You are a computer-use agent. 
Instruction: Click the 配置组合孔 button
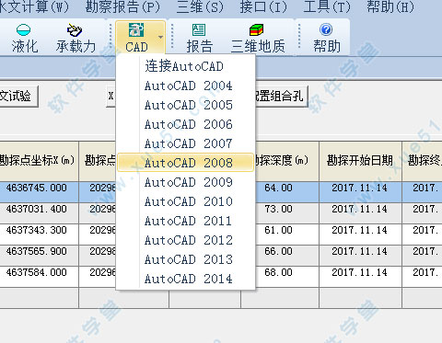tap(281, 97)
